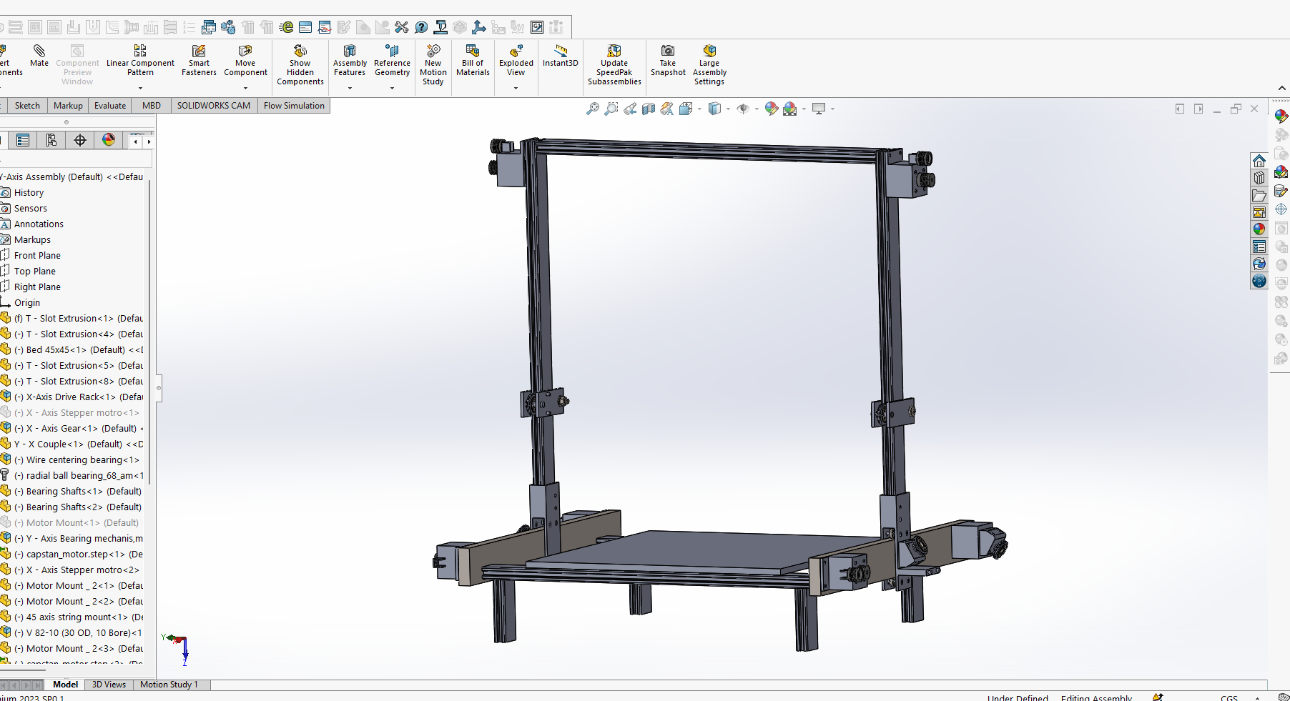This screenshot has height=701, width=1290.
Task: Switch to 3D Views bottom tab
Action: [x=109, y=685]
